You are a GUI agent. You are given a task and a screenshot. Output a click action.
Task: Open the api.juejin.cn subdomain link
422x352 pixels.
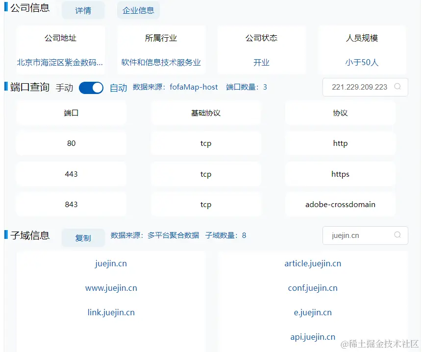coord(313,337)
